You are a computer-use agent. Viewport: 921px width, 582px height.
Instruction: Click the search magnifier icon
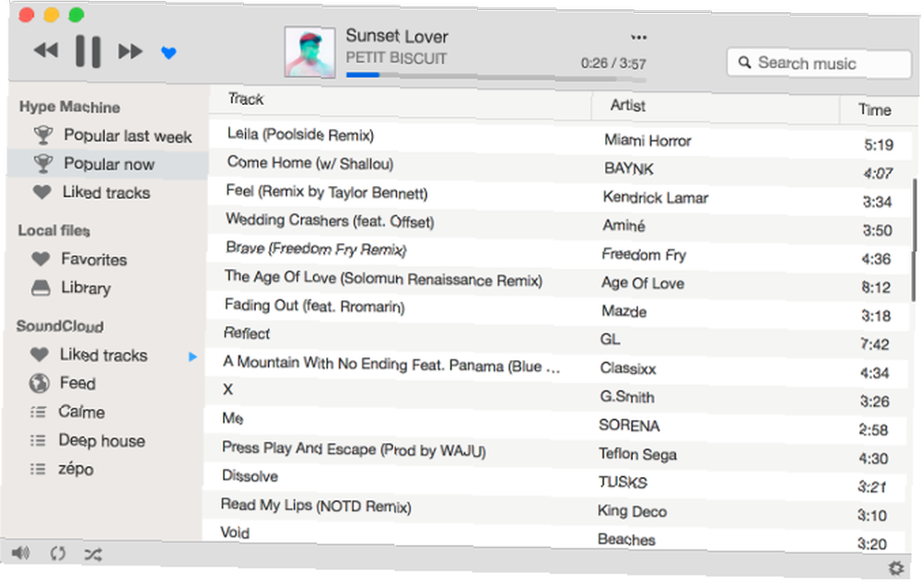(x=744, y=63)
